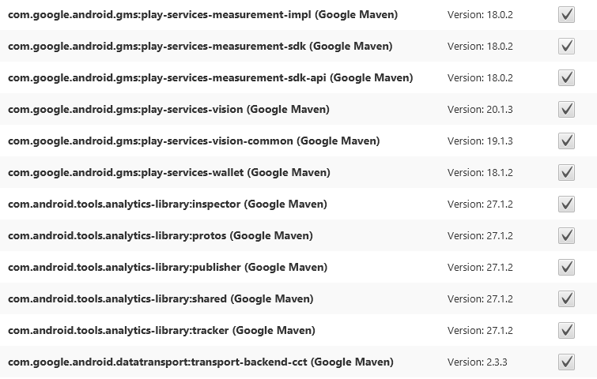Toggle analytics-library:tracker checkbox

(566, 331)
